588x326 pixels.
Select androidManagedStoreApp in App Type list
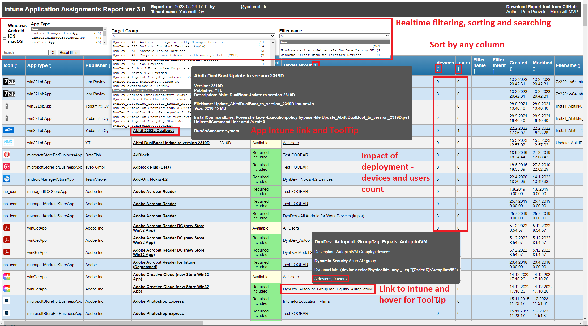pos(53,33)
